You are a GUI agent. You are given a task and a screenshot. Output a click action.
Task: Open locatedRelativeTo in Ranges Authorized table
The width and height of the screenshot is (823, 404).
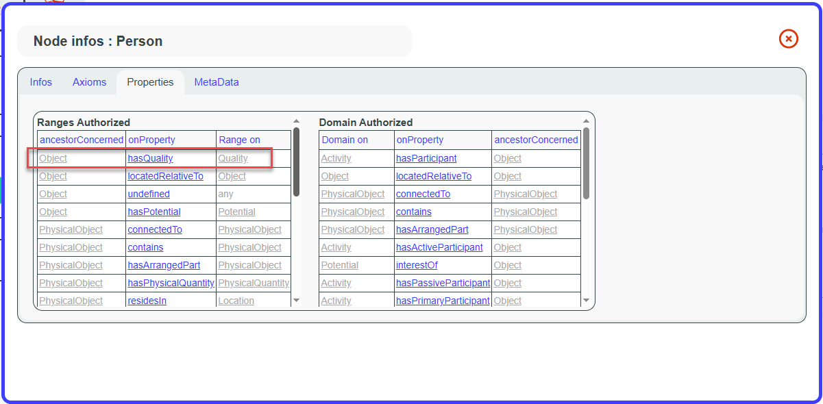pos(165,176)
